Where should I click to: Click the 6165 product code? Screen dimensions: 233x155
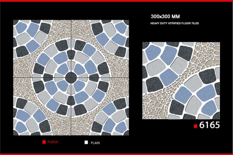[209, 125]
